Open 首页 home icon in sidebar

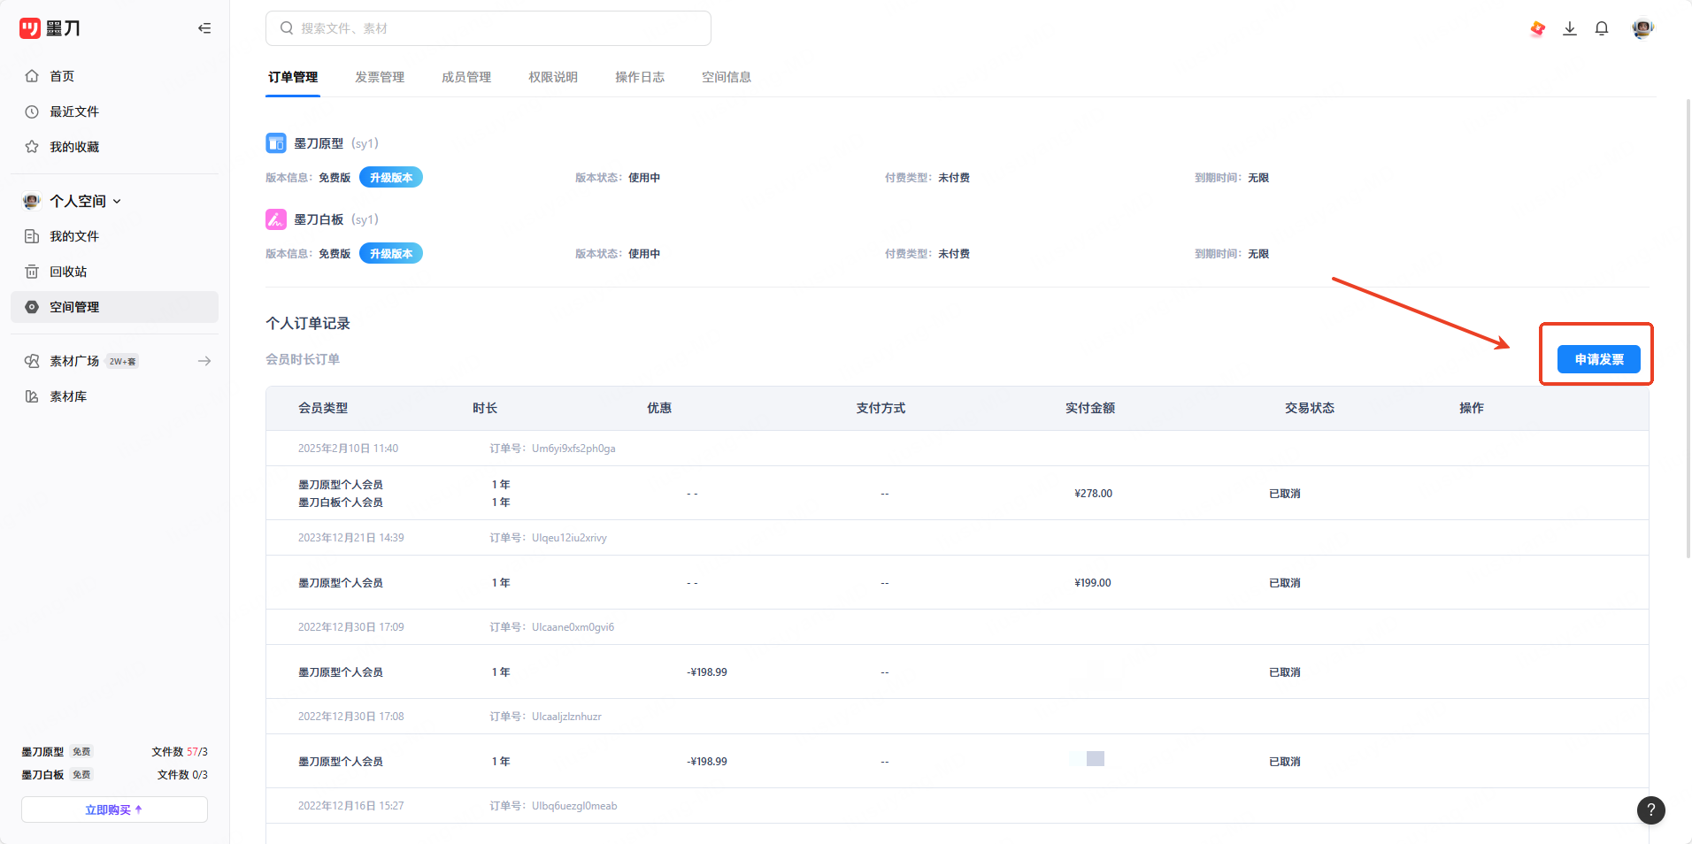(32, 76)
